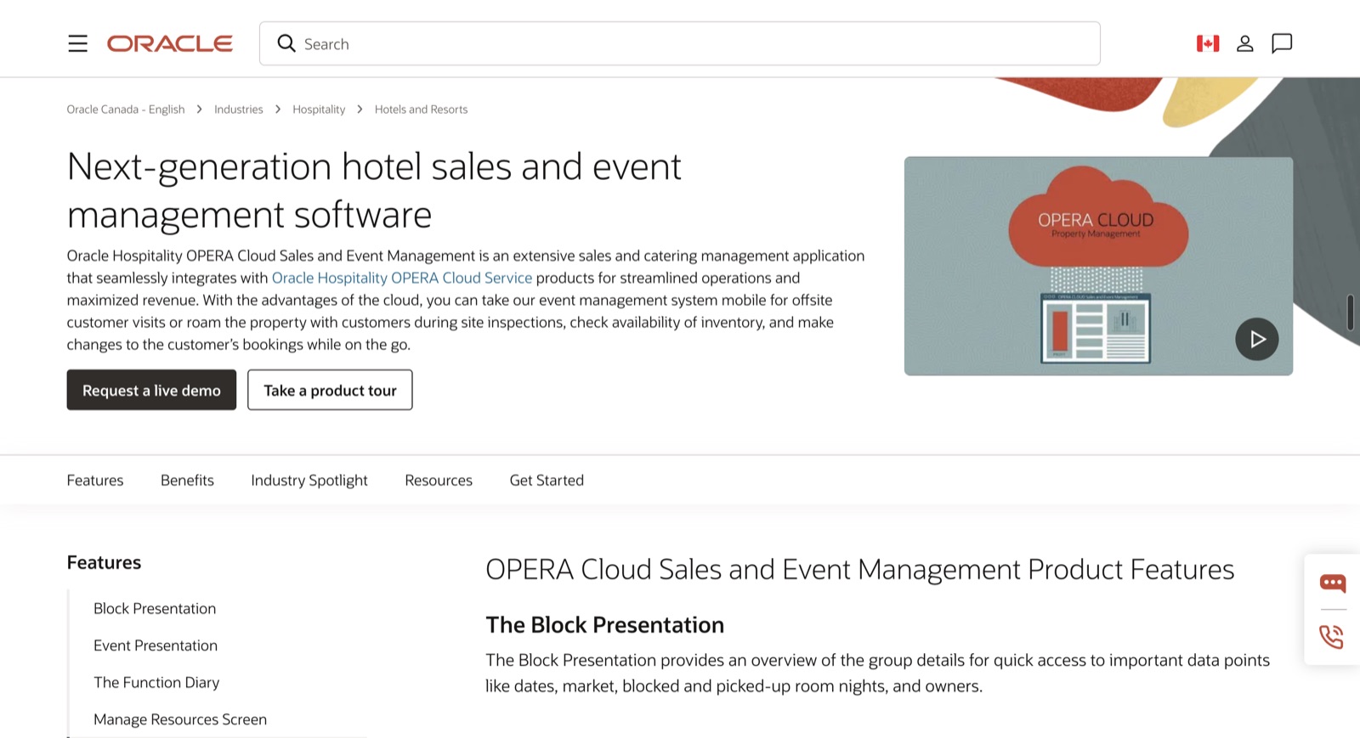Open the Canada flag country selector
Image resolution: width=1360 pixels, height=738 pixels.
(1208, 43)
